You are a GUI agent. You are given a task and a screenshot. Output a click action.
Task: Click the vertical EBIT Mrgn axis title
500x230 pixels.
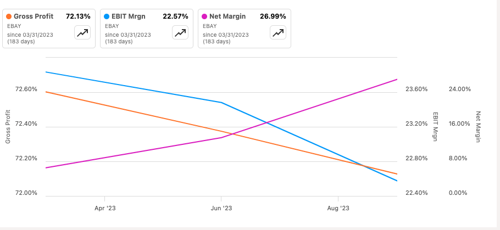point(435,127)
